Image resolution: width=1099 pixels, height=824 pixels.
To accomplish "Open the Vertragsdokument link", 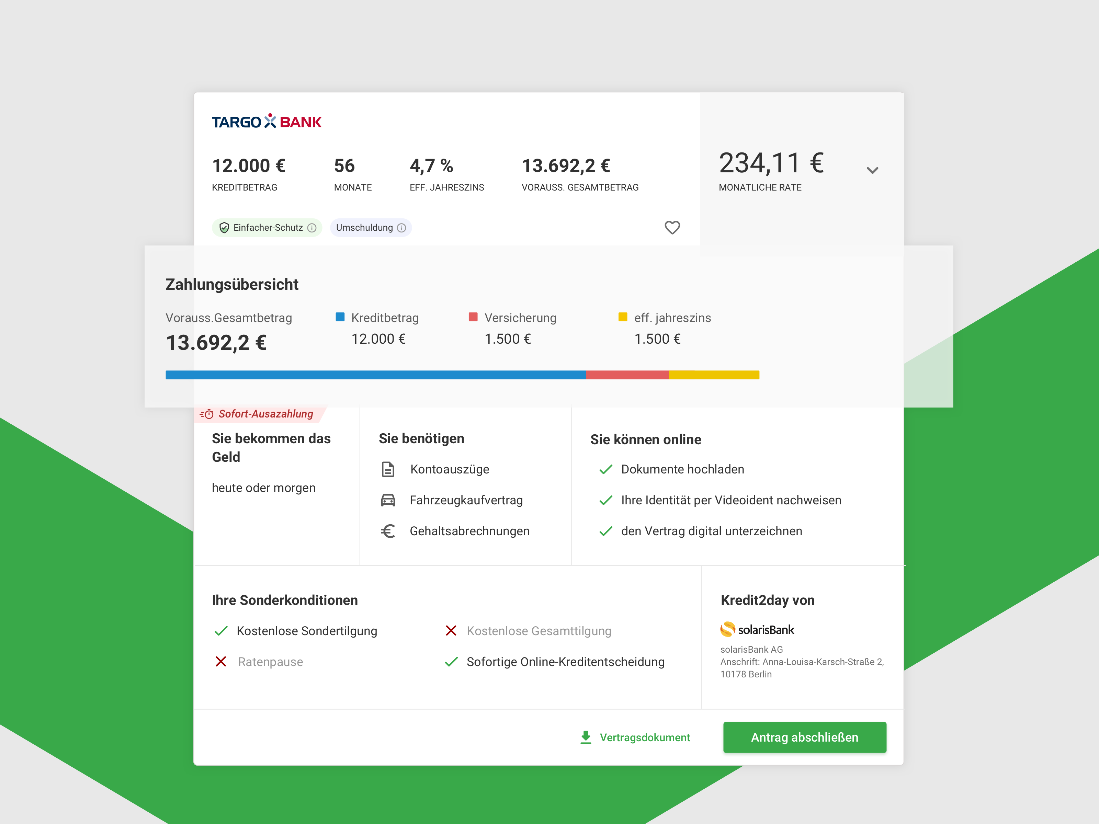I will [644, 737].
